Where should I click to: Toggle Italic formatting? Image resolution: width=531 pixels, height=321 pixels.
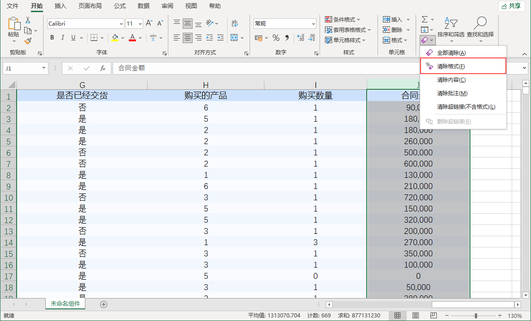63,38
